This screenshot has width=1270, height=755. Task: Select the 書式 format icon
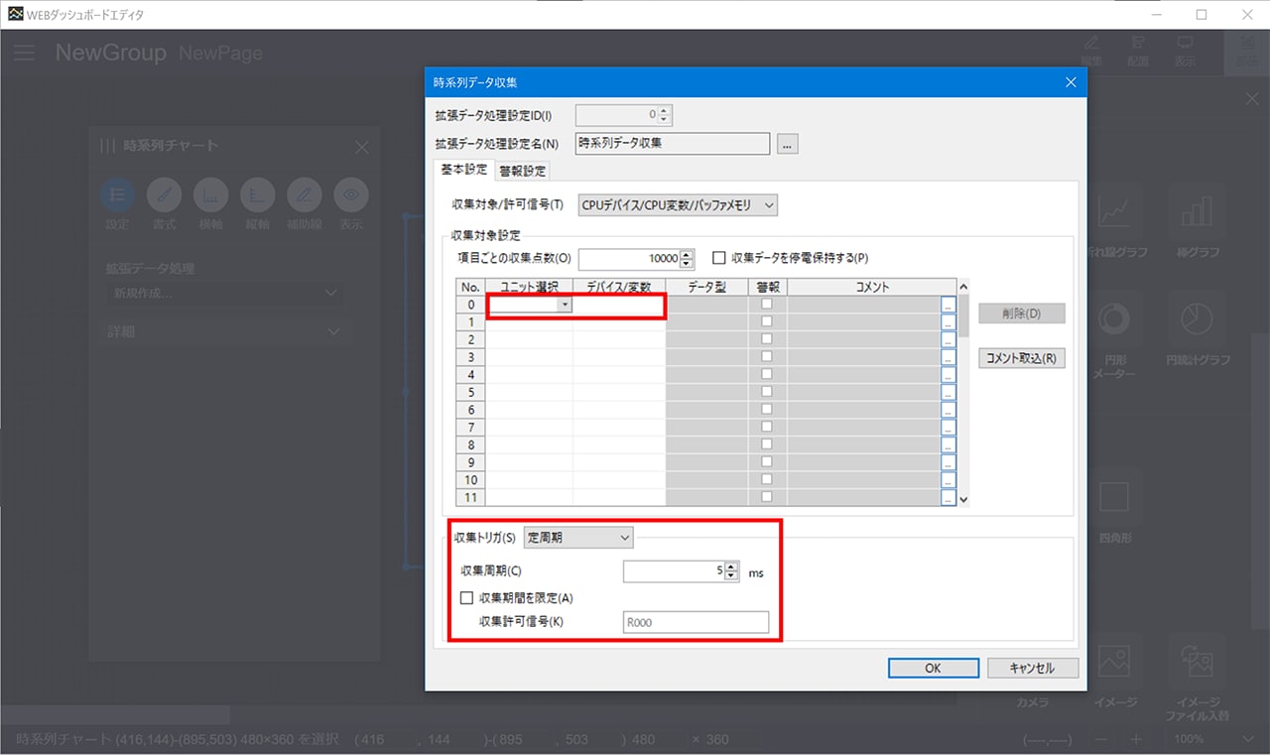pos(164,194)
